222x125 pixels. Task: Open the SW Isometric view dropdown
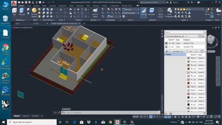click(x=131, y=13)
